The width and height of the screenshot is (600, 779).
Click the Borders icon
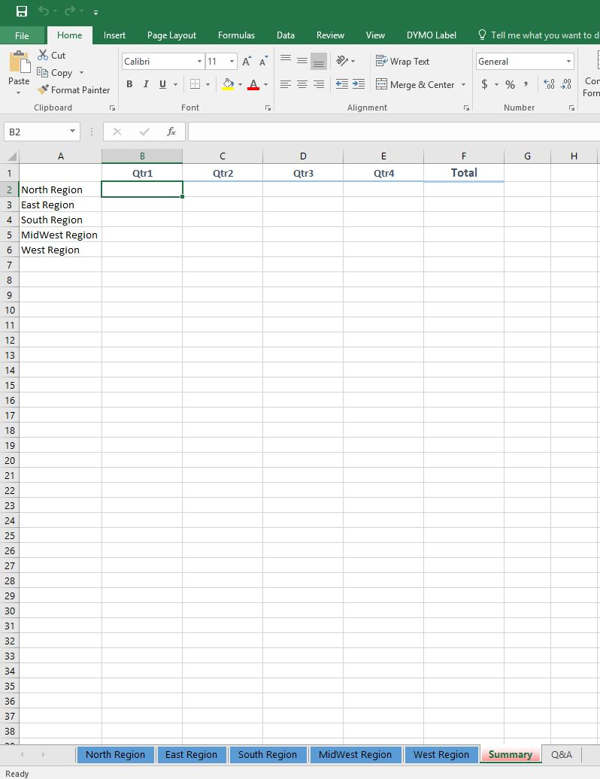point(195,84)
